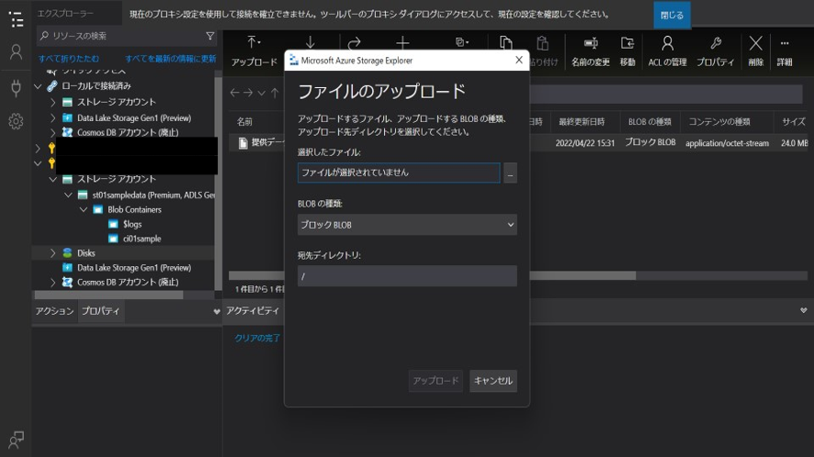Image resolution: width=814 pixels, height=457 pixels.
Task: Click the browse '...' file button
Action: point(510,173)
